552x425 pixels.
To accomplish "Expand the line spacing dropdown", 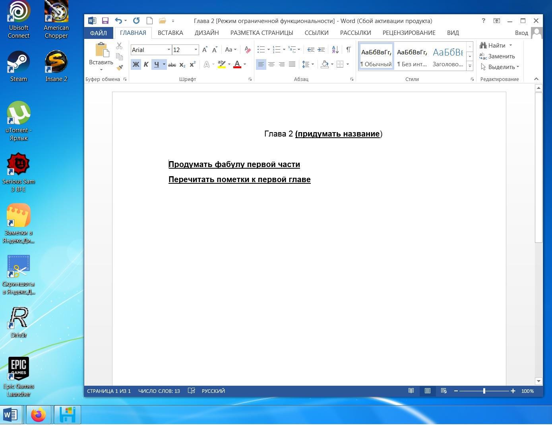I will click(x=313, y=64).
